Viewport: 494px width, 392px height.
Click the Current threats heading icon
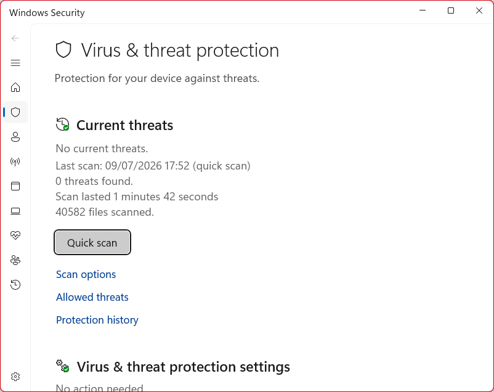click(x=62, y=125)
